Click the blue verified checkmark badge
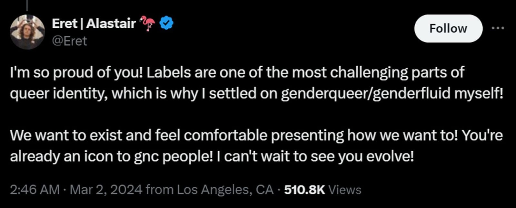This screenshot has height=208, width=516. tap(166, 23)
